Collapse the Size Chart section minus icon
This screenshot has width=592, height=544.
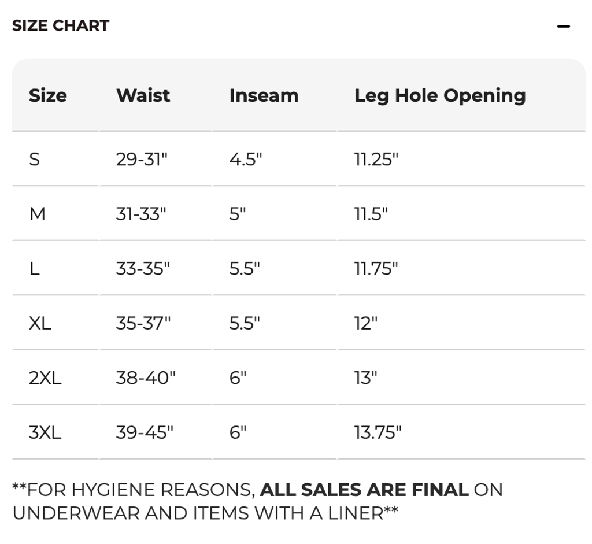point(563,26)
